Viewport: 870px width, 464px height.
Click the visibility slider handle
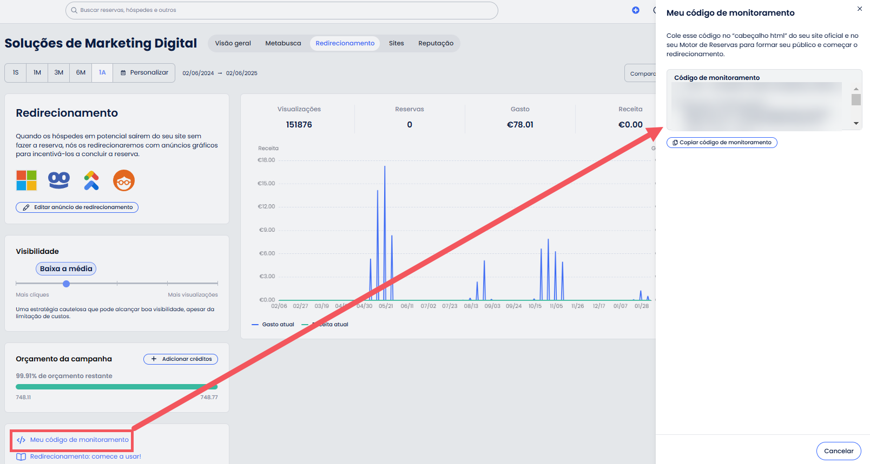coord(67,284)
